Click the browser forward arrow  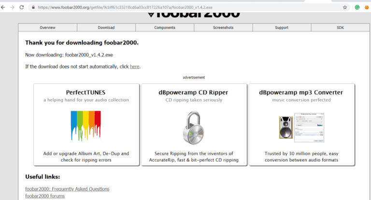tap(12, 7)
